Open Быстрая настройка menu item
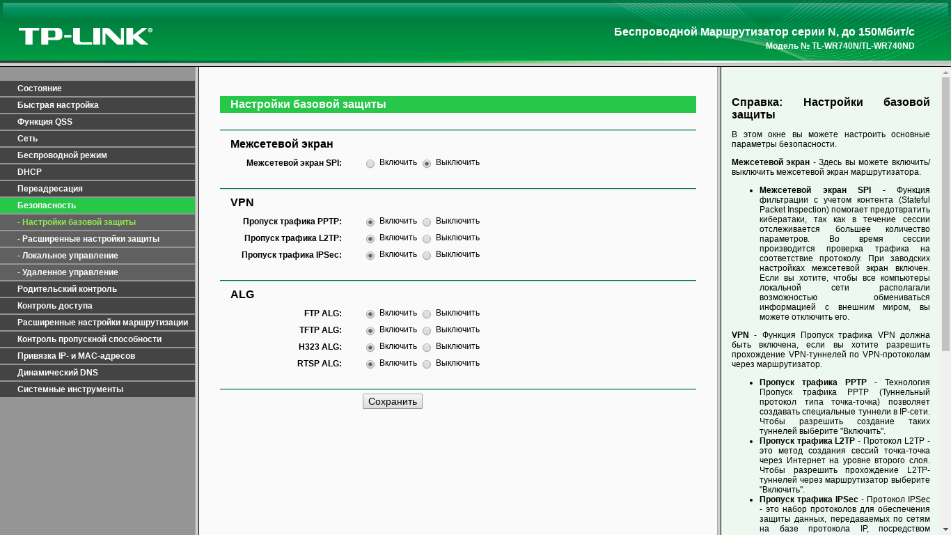 pos(97,105)
